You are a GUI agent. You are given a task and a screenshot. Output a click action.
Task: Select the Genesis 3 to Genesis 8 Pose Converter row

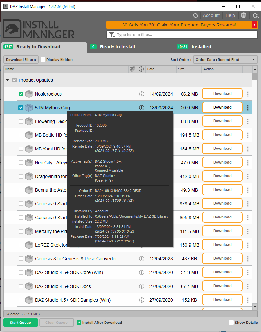click(x=128, y=259)
